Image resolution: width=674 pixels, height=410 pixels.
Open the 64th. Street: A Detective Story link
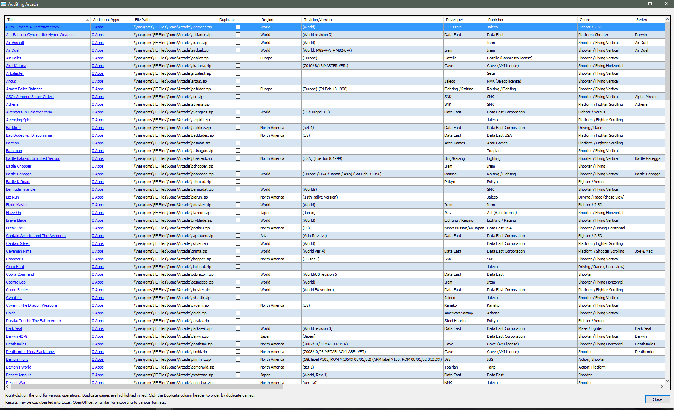coord(33,27)
